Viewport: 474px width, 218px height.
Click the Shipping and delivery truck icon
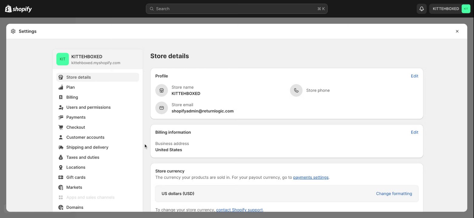61,147
